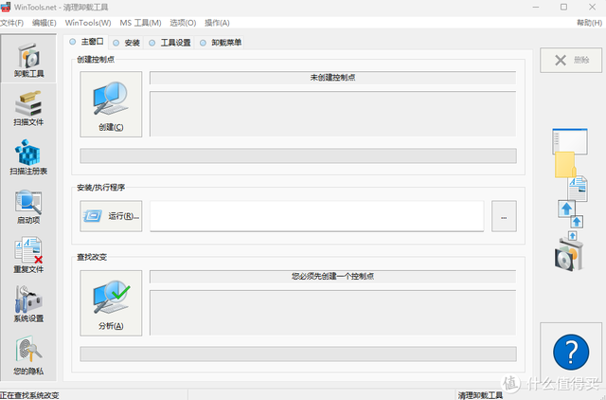Click the 删除 delete button with X
The height and width of the screenshot is (400, 606).
tap(571, 60)
